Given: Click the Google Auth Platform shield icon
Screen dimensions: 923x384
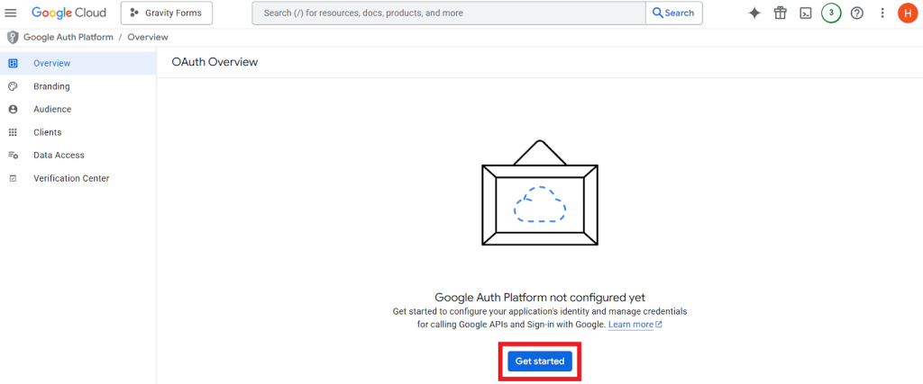Looking at the screenshot, I should click(x=13, y=38).
